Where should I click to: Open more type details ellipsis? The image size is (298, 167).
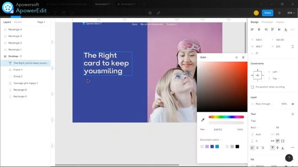click(x=292, y=148)
